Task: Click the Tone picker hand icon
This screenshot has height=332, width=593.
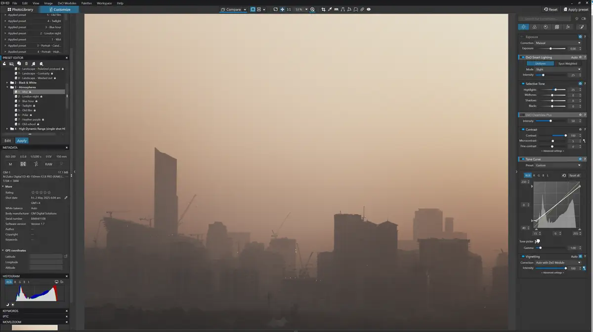Action: coord(537,241)
